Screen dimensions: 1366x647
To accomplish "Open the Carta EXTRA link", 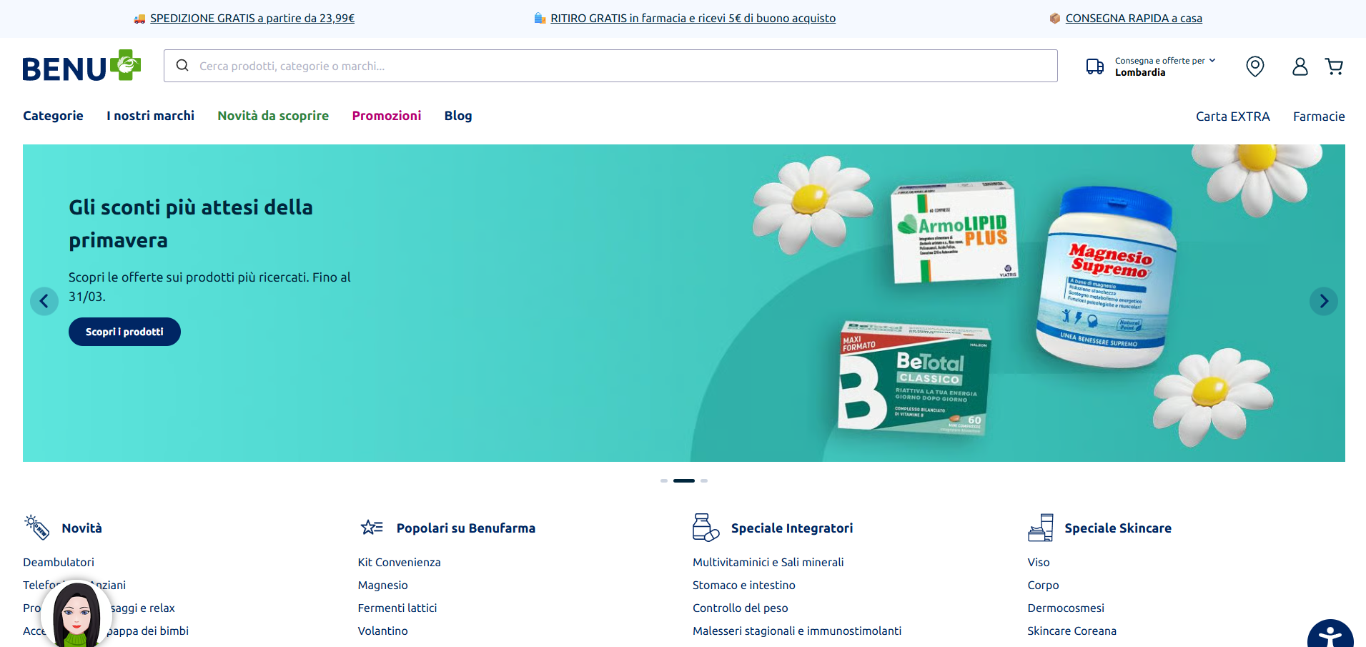I will [1232, 117].
